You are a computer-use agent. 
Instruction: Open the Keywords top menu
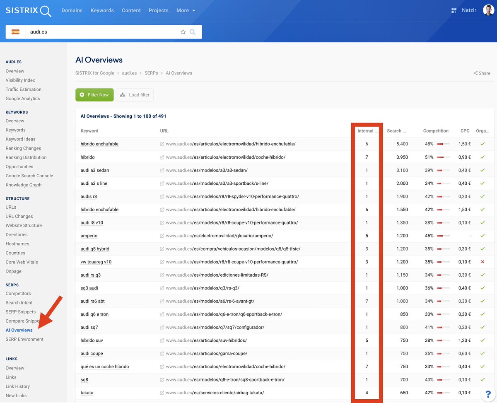102,10
